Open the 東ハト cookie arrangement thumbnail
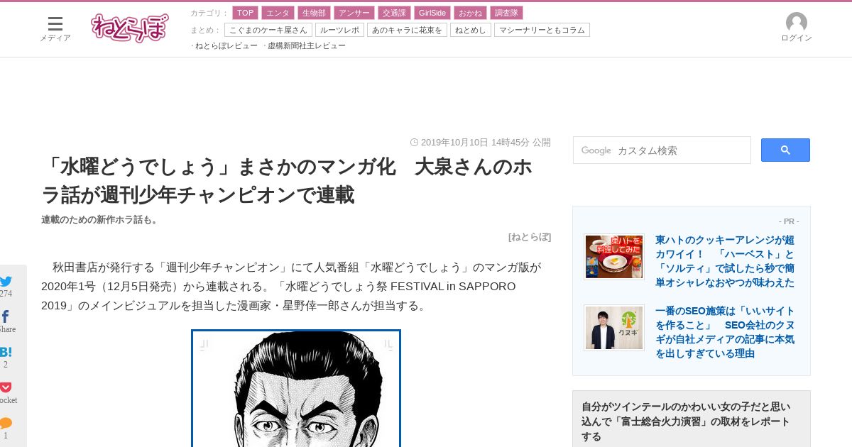852x447 pixels. click(614, 257)
